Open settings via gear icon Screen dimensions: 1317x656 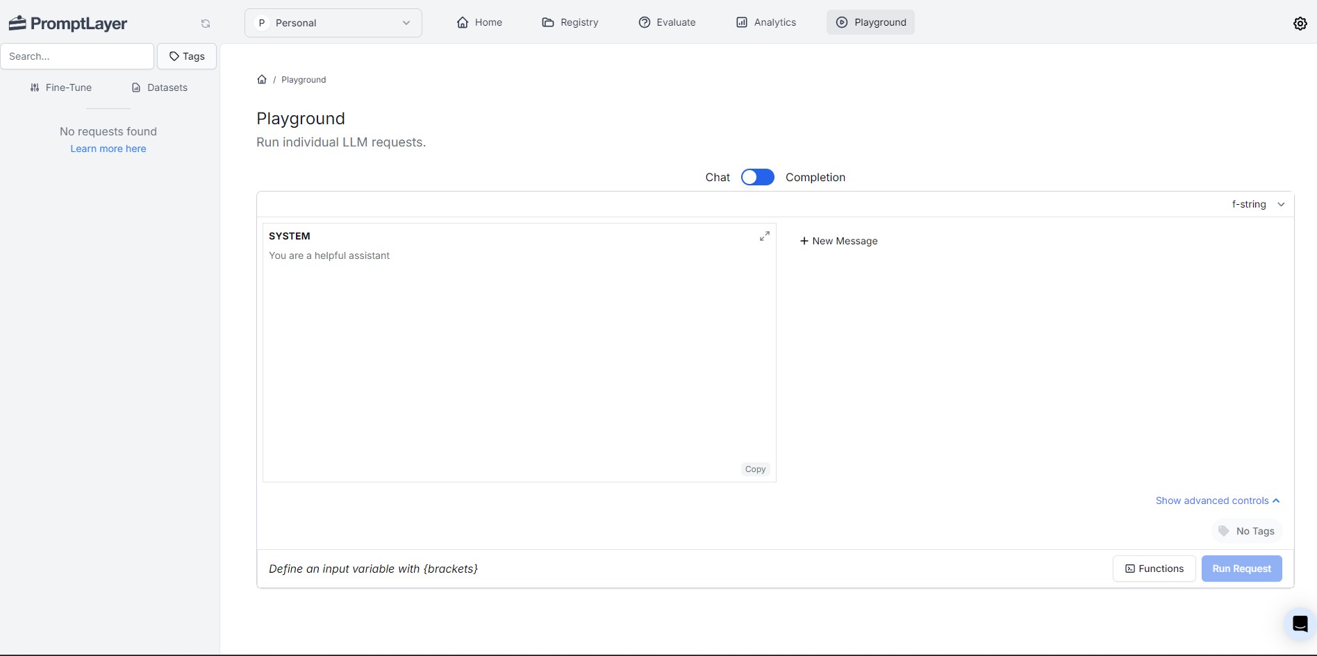click(x=1300, y=24)
